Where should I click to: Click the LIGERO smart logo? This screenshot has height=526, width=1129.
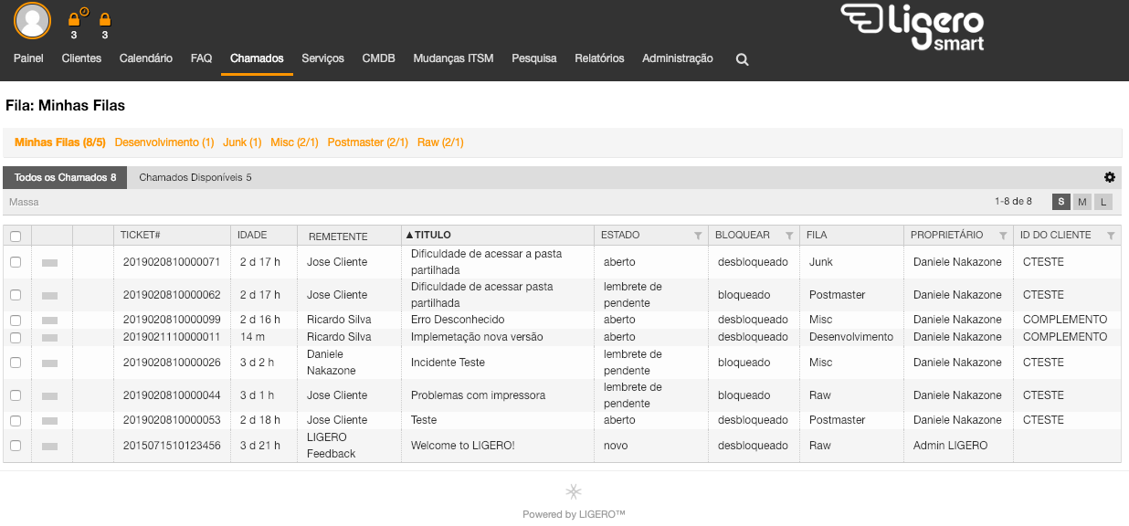(913, 26)
